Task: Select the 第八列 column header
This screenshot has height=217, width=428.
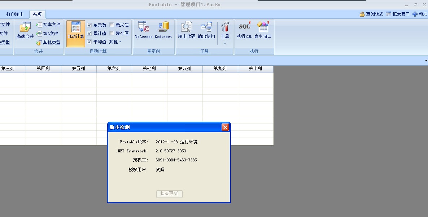Action: point(185,69)
